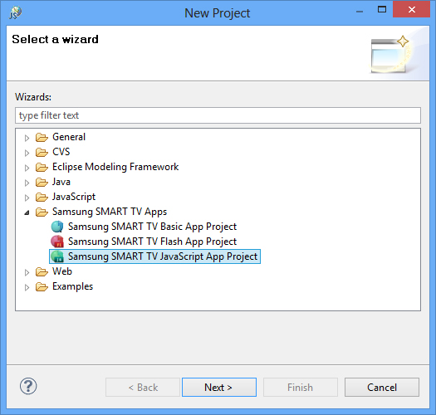
Task: Click the General folder icon
Action: click(x=42, y=137)
